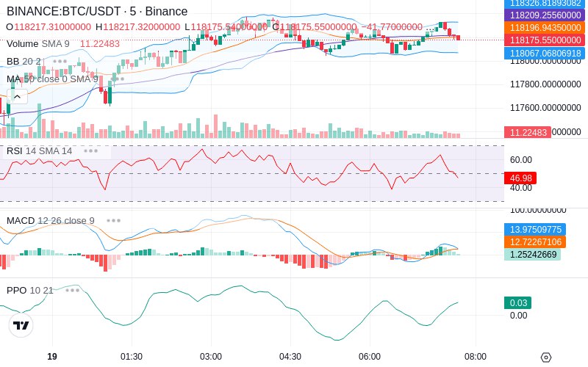Click the blue MACD 13.97509775 value tag
588x367 pixels.
[x=535, y=229]
